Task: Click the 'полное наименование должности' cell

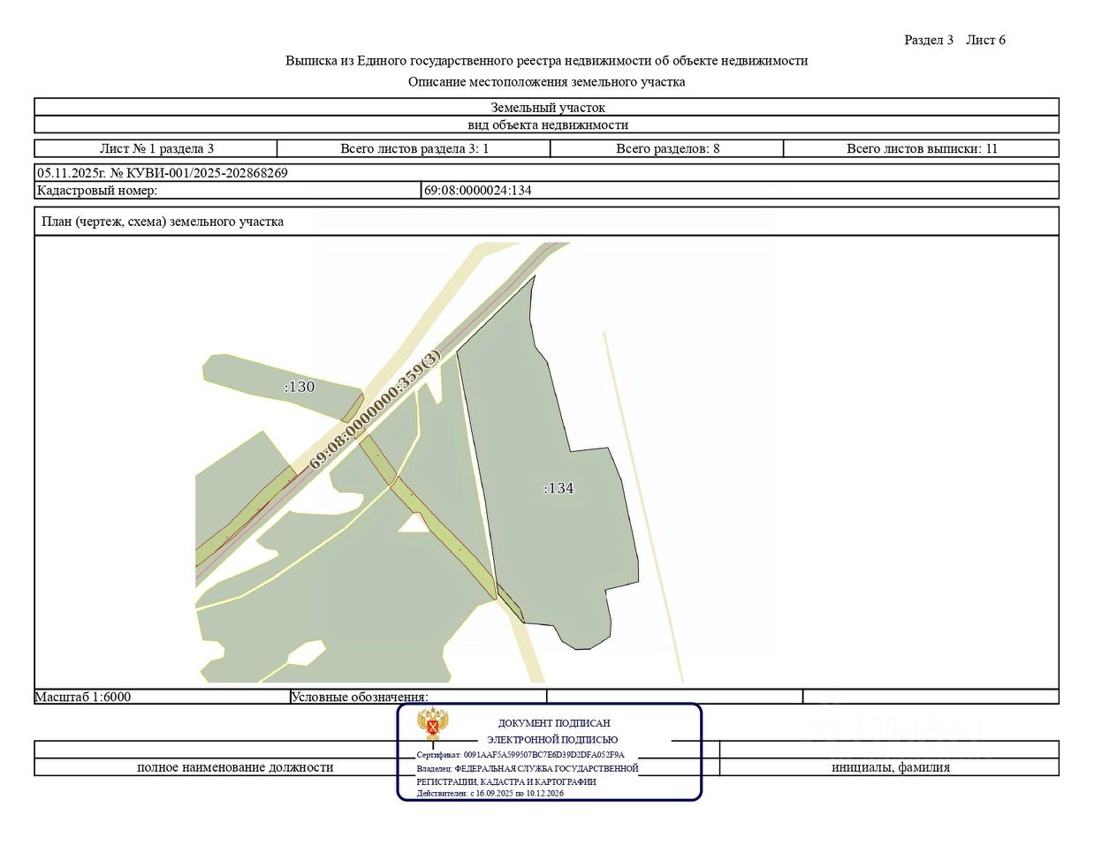Action: coord(235,767)
